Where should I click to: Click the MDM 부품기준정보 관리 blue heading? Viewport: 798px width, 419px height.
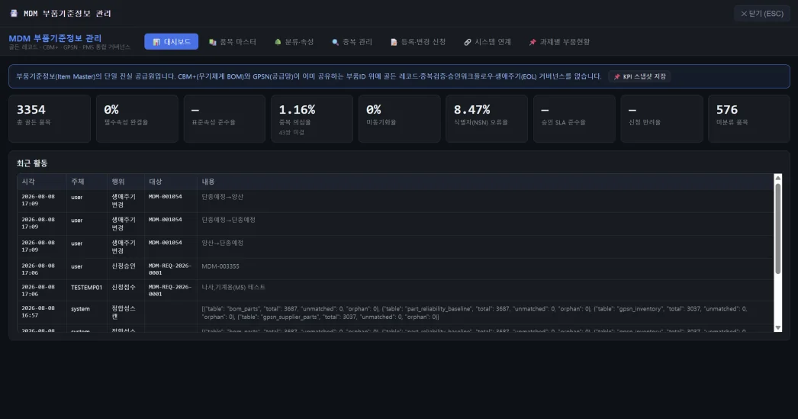click(55, 38)
